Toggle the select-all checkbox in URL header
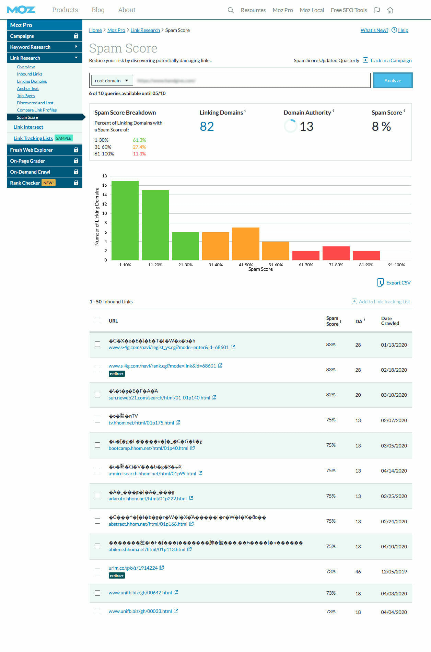Screen dimensions: 431x652 coord(97,321)
